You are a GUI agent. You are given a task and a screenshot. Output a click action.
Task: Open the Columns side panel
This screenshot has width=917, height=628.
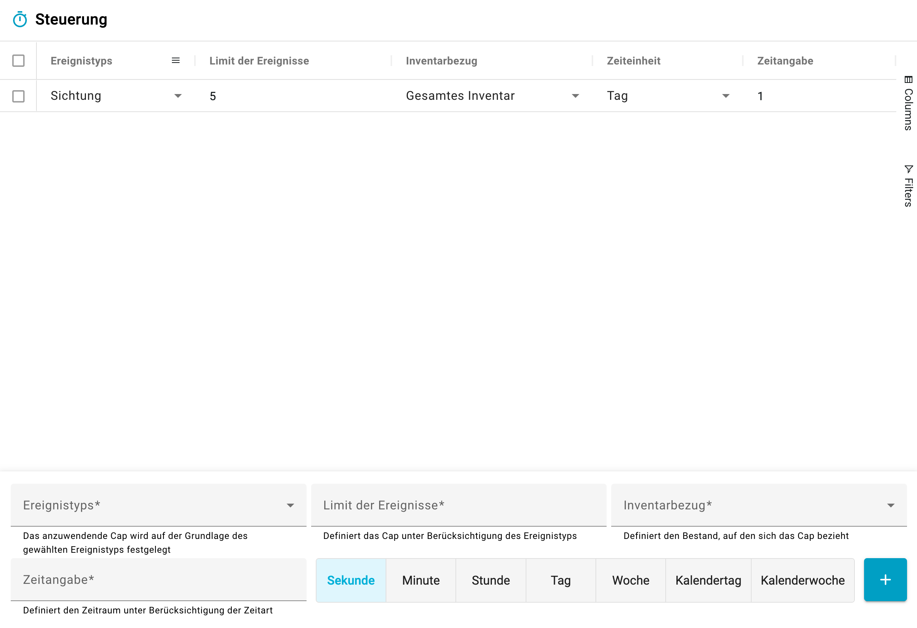coord(908,103)
